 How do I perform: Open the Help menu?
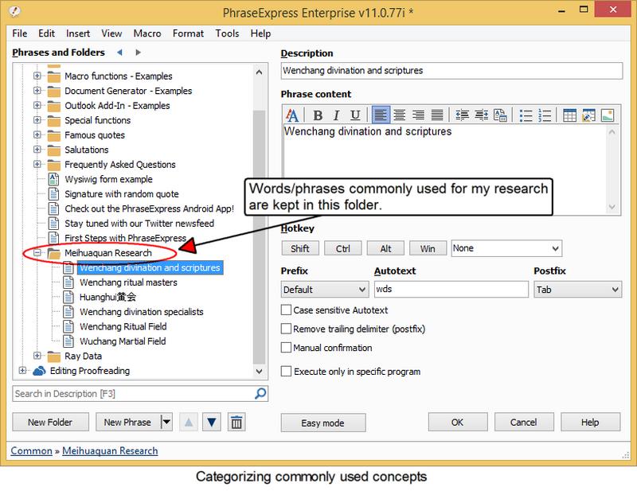coord(260,33)
